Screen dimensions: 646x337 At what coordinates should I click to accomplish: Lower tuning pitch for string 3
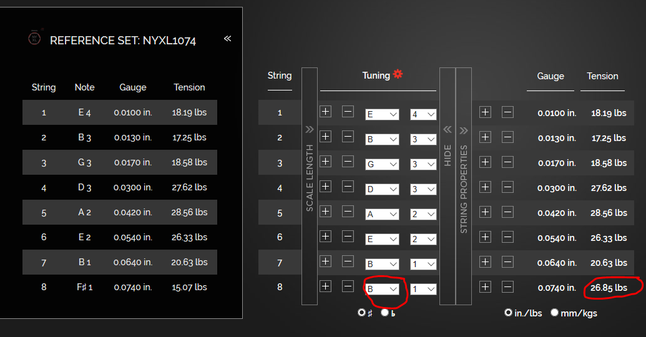(348, 162)
